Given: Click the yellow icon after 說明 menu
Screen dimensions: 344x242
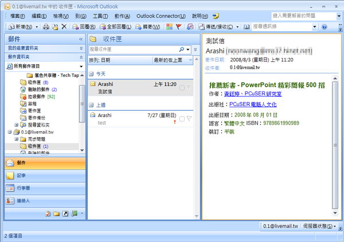Looking at the screenshot, I should (216, 16).
